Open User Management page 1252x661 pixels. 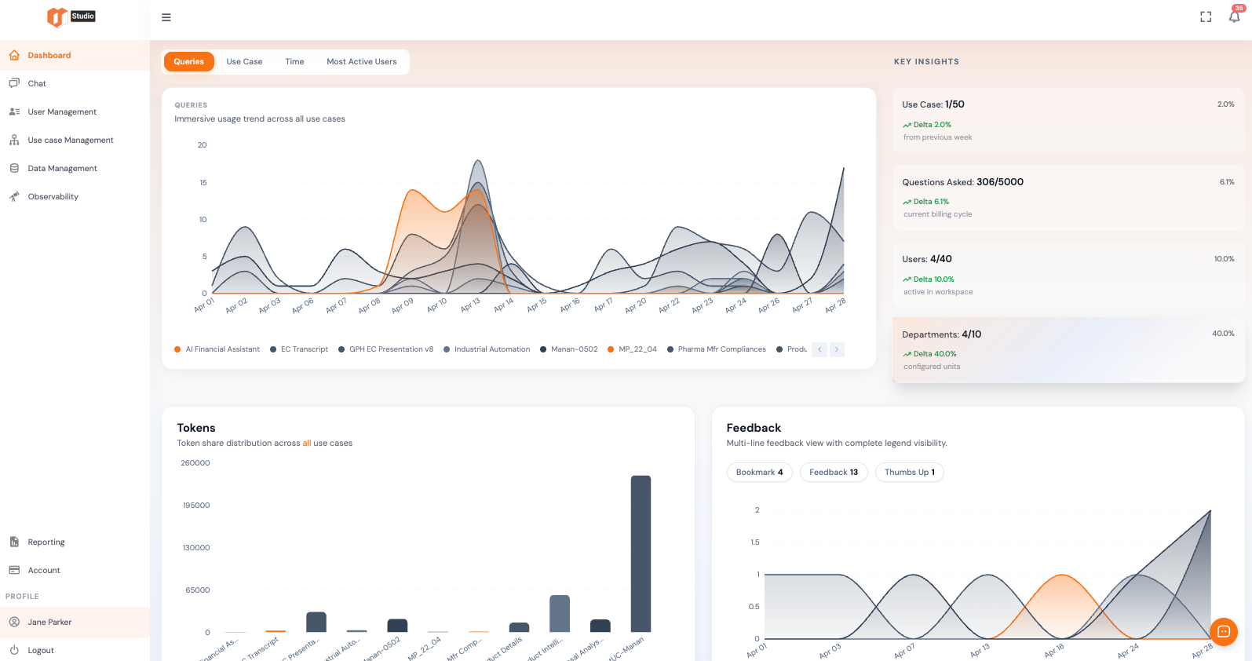75,111
